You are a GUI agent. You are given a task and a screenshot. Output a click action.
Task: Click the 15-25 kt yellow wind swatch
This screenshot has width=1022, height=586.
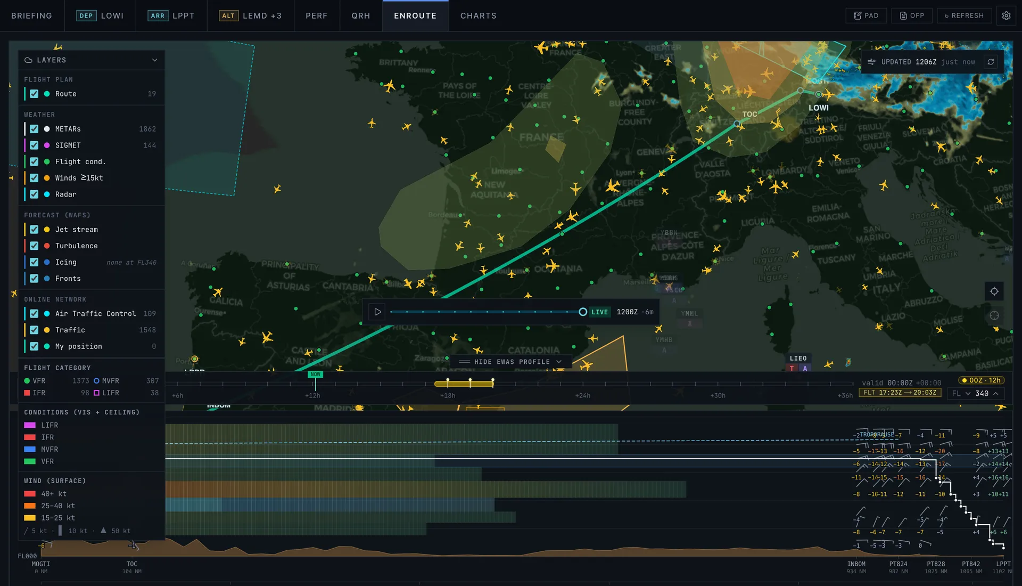30,518
